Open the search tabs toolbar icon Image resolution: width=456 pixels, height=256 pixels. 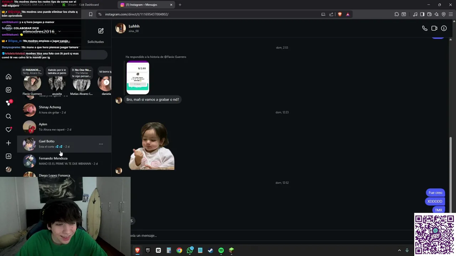pyautogui.click(x=404, y=14)
